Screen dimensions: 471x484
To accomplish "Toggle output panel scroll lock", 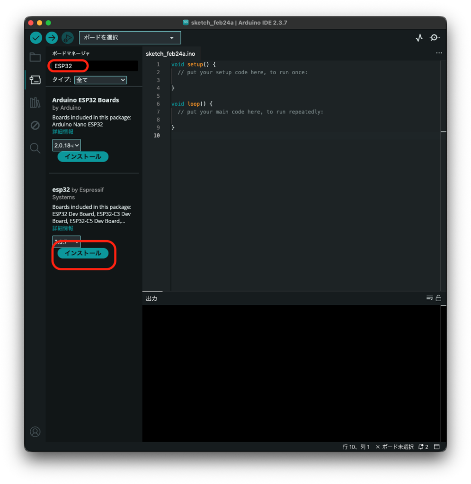I will click(438, 298).
